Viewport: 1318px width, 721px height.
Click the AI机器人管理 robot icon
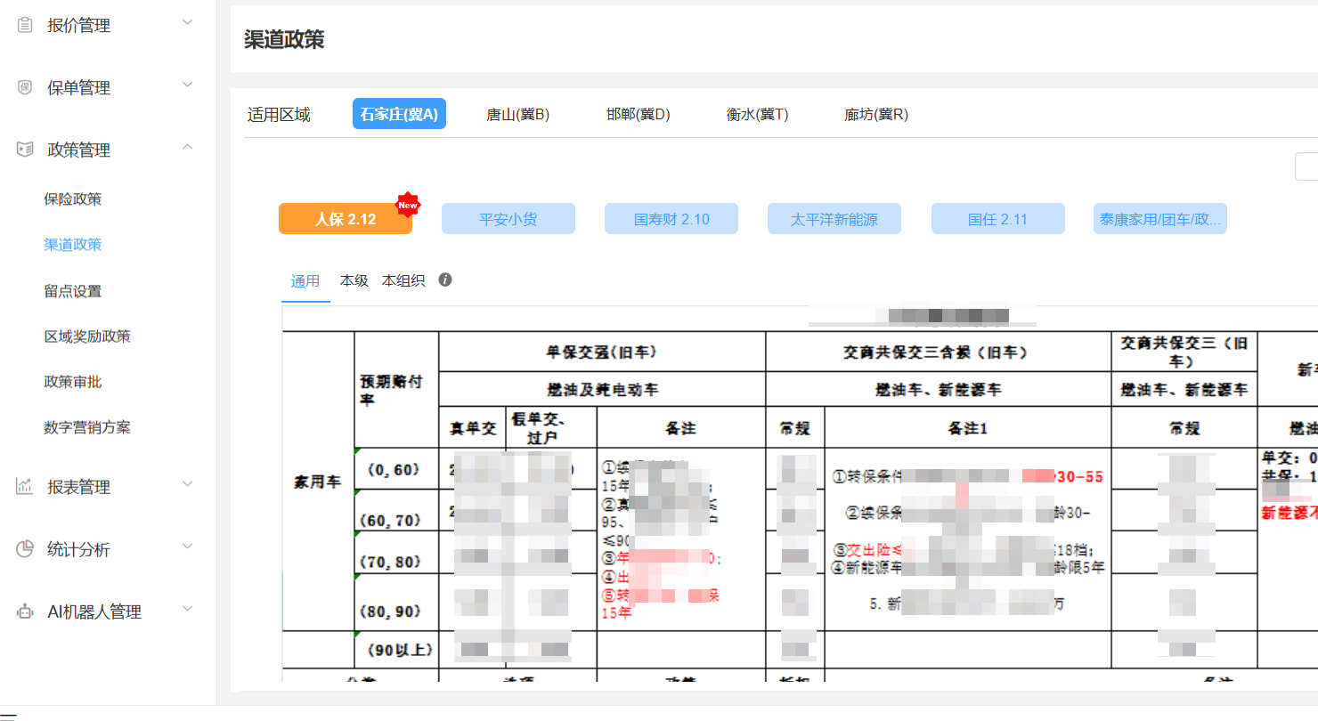[x=25, y=612]
